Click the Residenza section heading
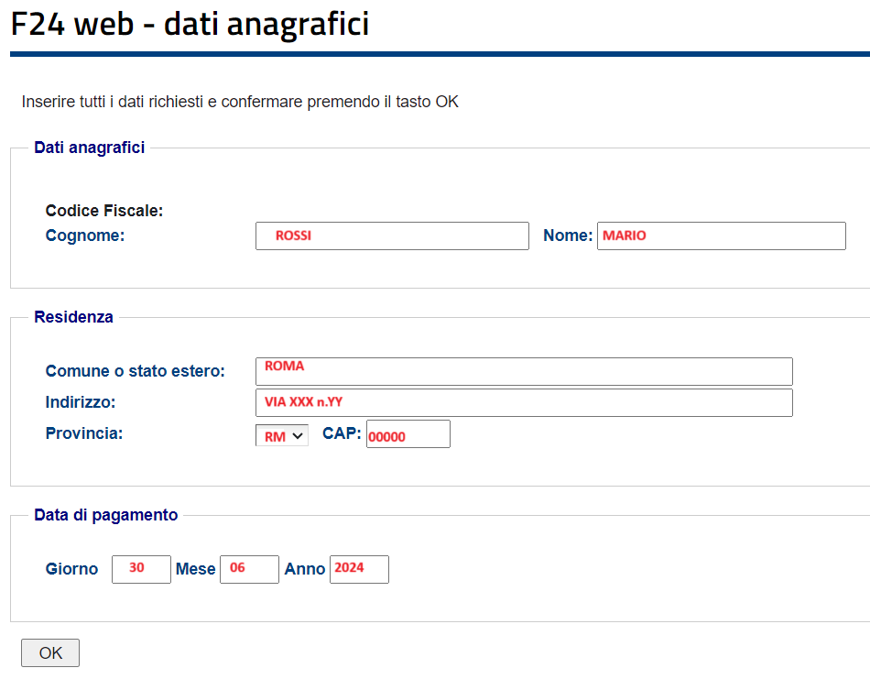 click(73, 317)
